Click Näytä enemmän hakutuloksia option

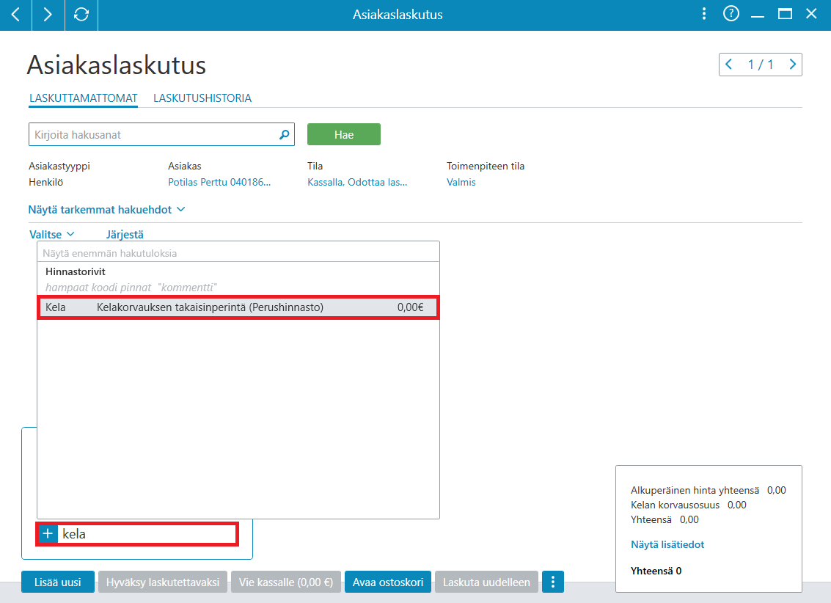[x=238, y=253]
